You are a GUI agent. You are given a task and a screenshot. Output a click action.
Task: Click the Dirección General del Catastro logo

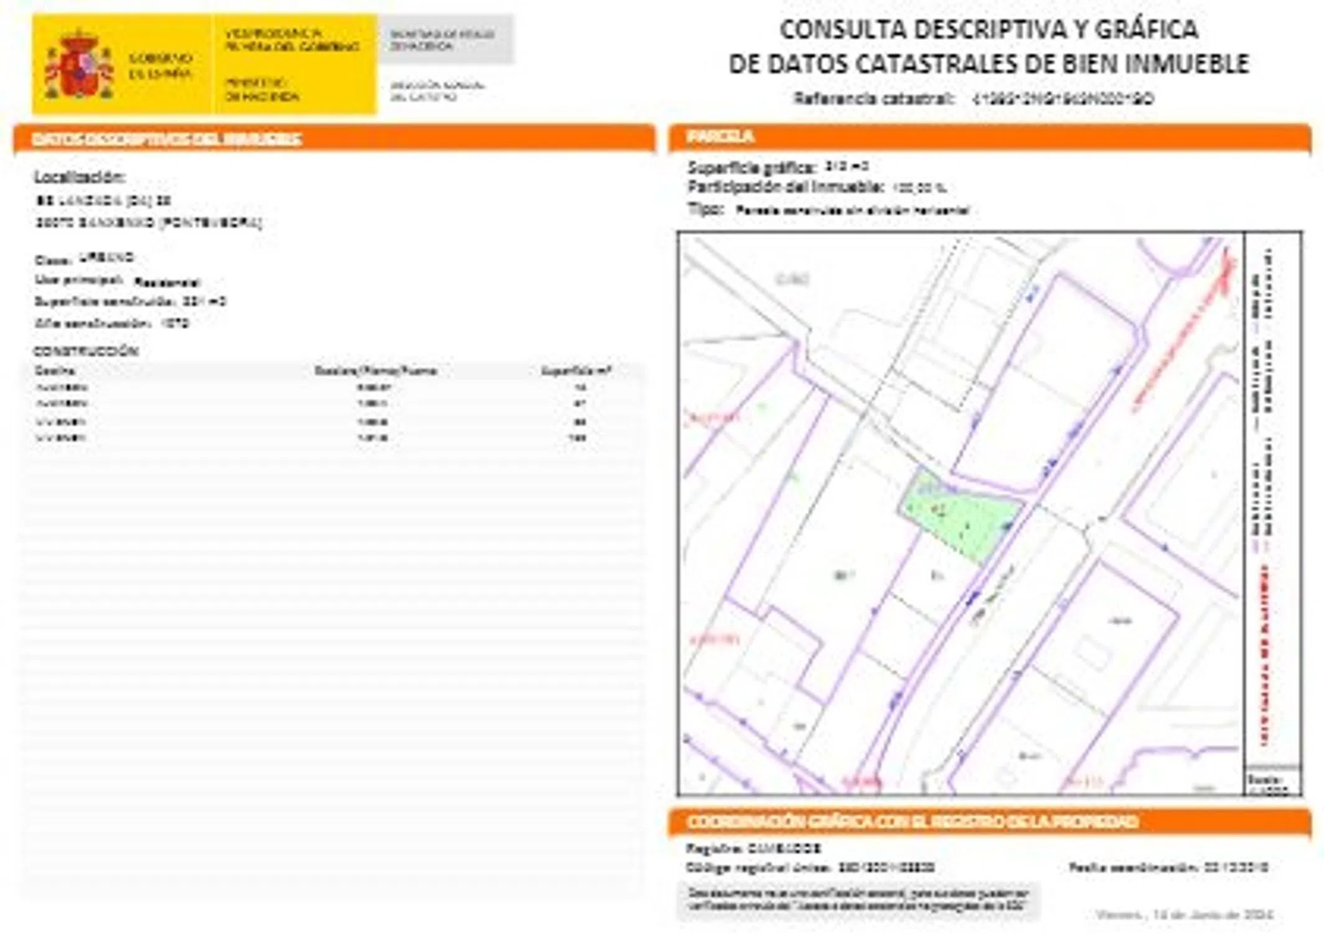coord(436,91)
